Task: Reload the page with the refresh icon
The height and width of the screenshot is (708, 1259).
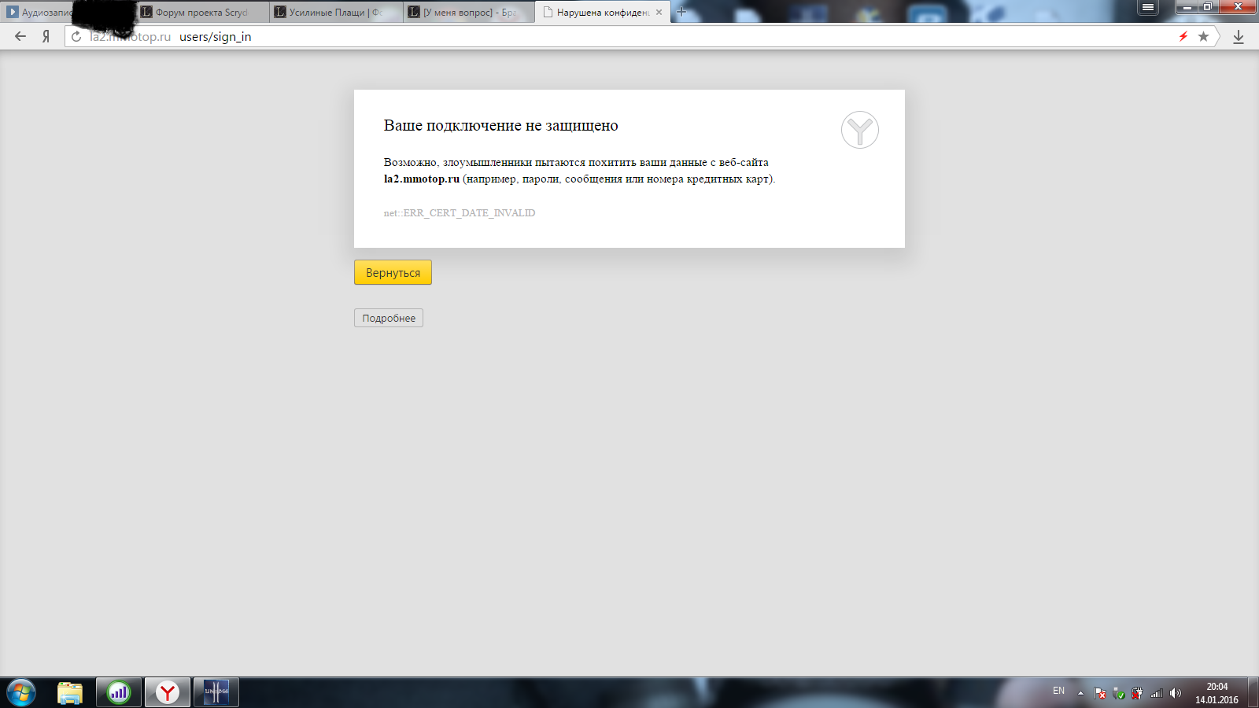Action: (x=76, y=36)
